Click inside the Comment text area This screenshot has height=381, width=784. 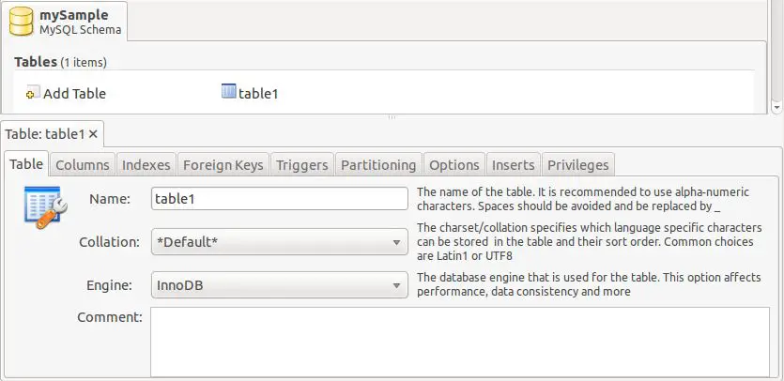tap(460, 341)
